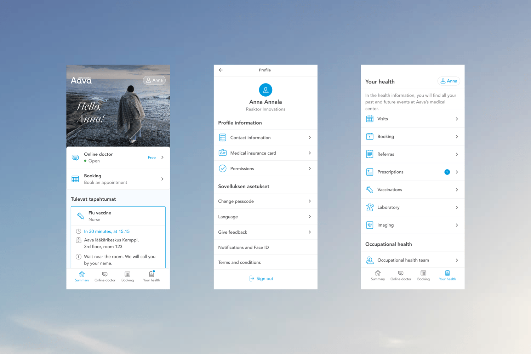Tap the flu vaccine syringe icon
This screenshot has width=531, height=354.
[x=80, y=216]
